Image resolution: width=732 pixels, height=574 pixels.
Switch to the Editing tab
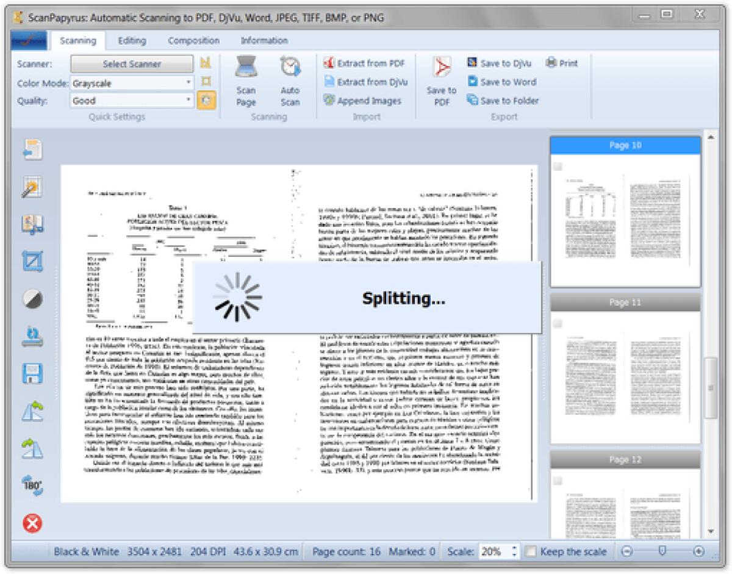coord(132,40)
